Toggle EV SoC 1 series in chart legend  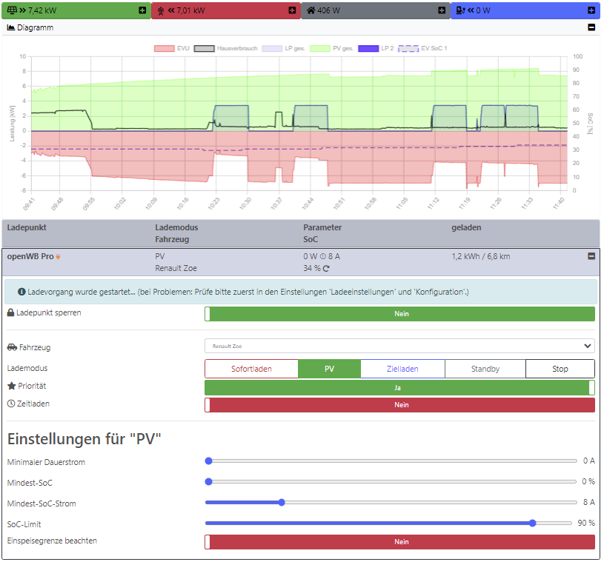click(x=422, y=48)
